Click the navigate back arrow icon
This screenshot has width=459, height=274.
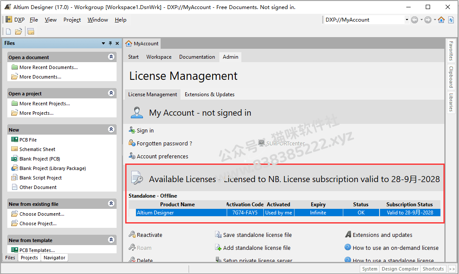coord(415,20)
